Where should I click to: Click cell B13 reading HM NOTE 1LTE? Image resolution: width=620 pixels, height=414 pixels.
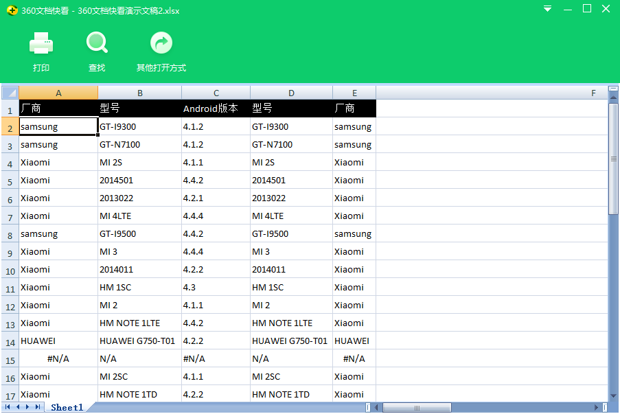[x=139, y=323]
